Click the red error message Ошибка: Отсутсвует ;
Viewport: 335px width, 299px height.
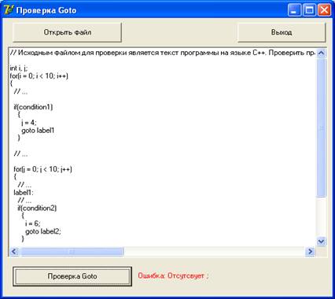(173, 276)
